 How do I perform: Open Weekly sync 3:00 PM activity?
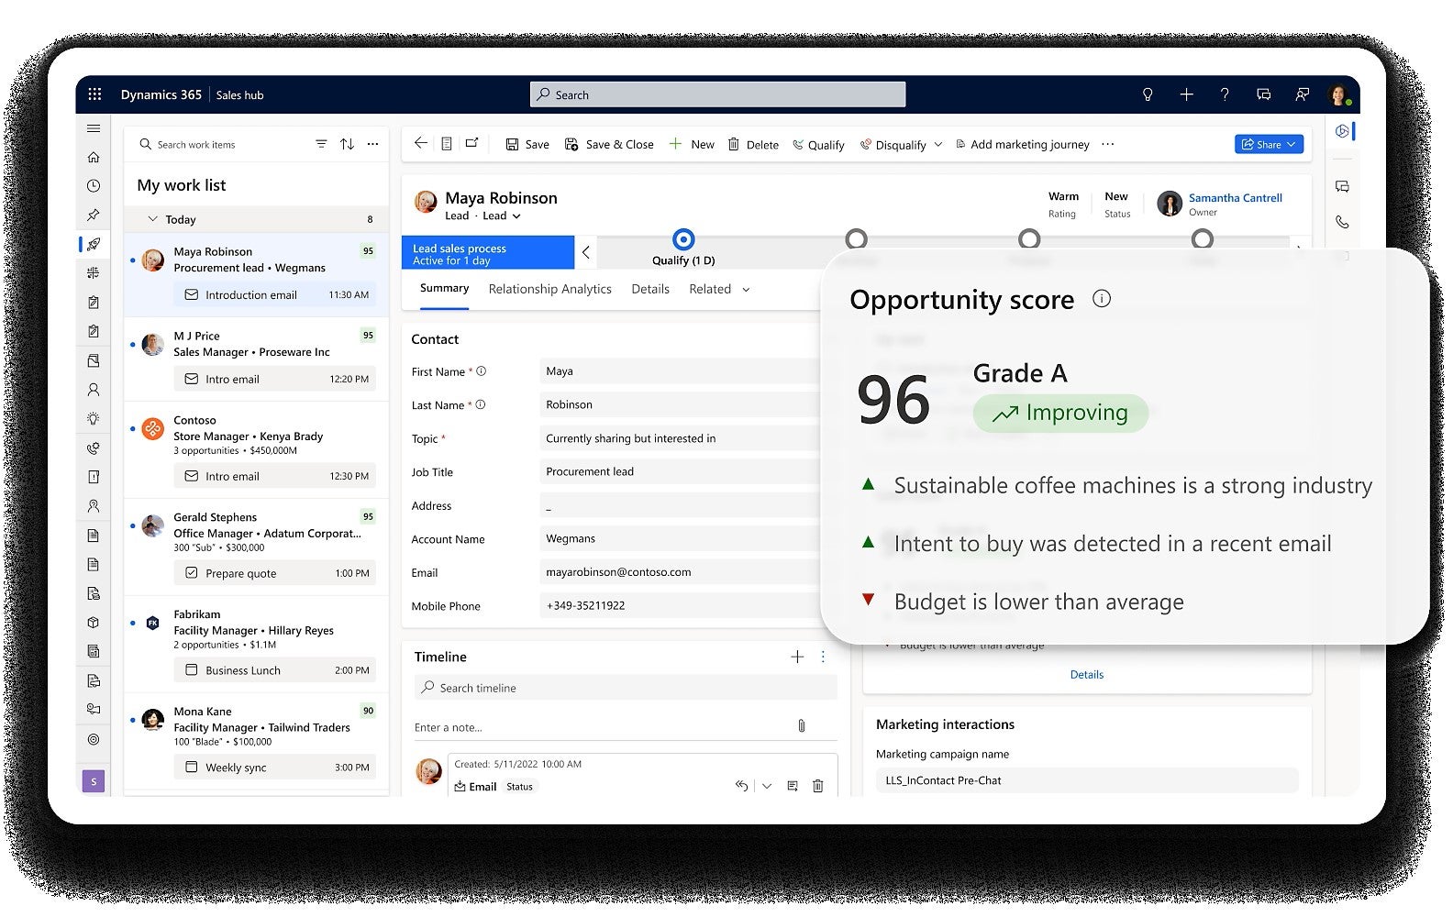[275, 768]
